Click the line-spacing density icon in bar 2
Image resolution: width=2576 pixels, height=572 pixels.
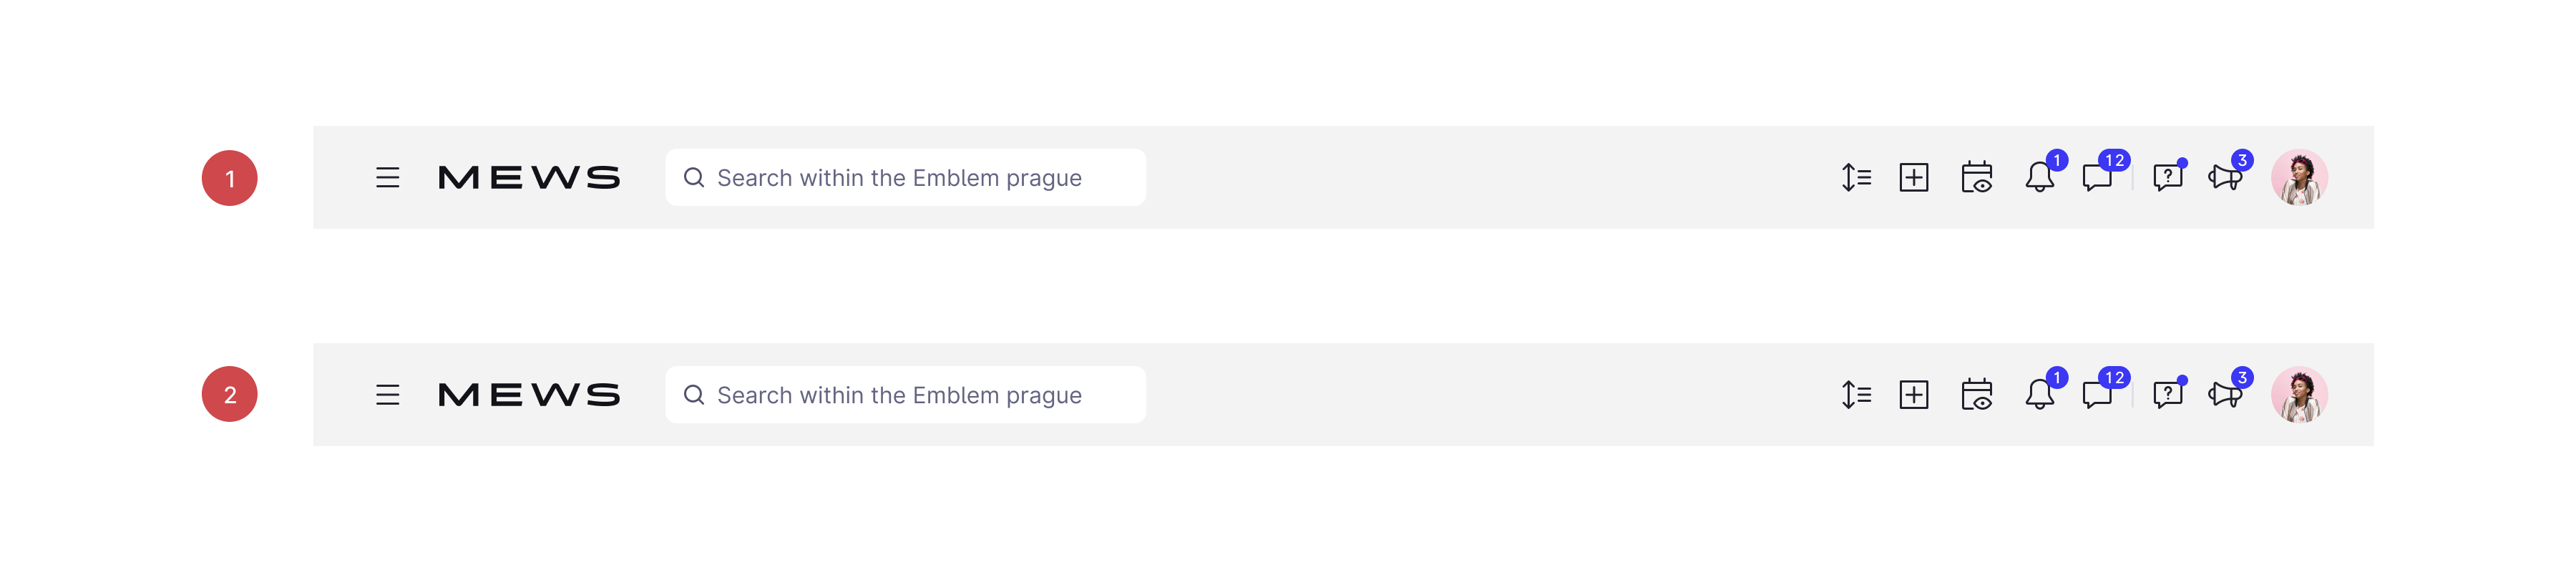tap(1856, 395)
